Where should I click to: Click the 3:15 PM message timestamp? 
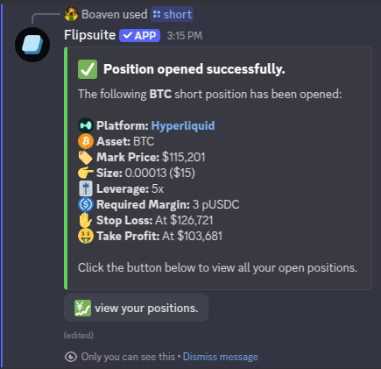[185, 36]
